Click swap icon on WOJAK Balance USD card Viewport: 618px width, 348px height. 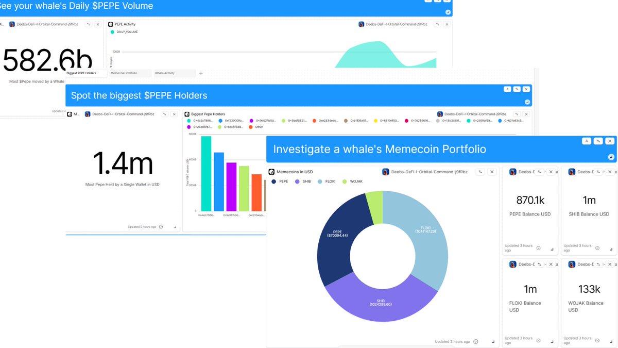pyautogui.click(x=598, y=264)
